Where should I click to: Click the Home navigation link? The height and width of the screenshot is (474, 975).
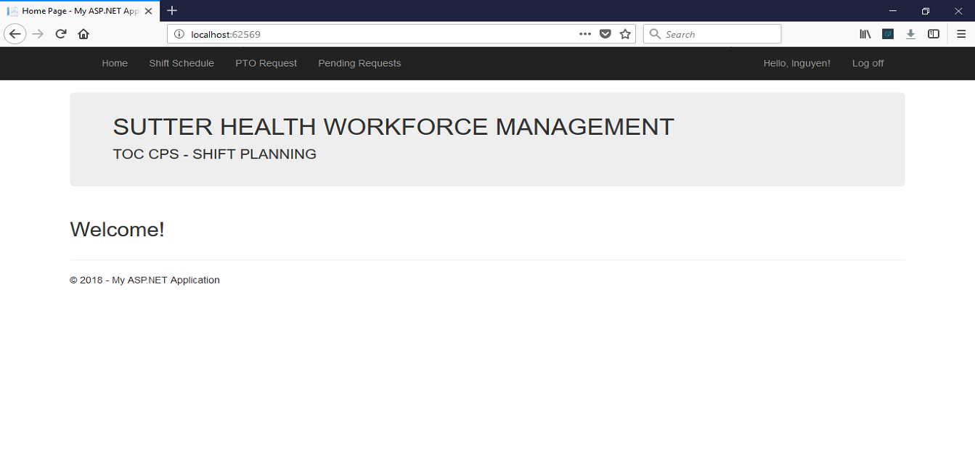coord(115,63)
